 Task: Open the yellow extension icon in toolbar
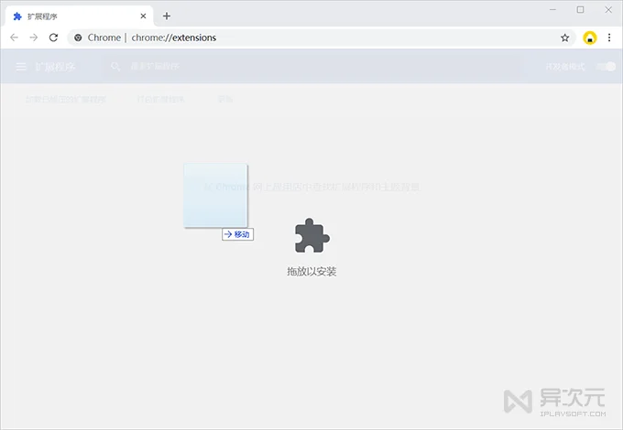coord(590,38)
